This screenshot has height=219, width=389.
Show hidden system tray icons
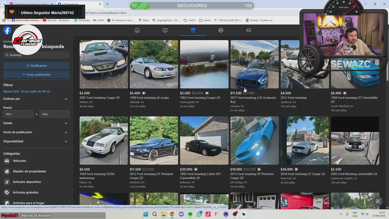click(x=340, y=214)
